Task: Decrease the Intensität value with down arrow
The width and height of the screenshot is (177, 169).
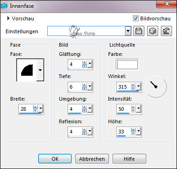Action: point(133,110)
